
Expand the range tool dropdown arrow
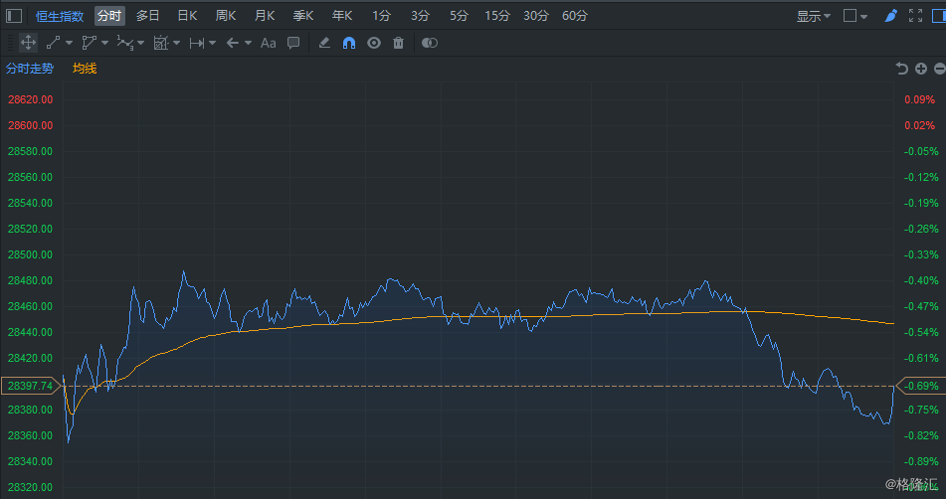tap(212, 43)
